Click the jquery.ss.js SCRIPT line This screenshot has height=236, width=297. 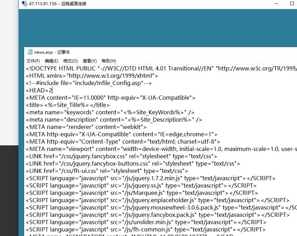[x=141, y=186]
